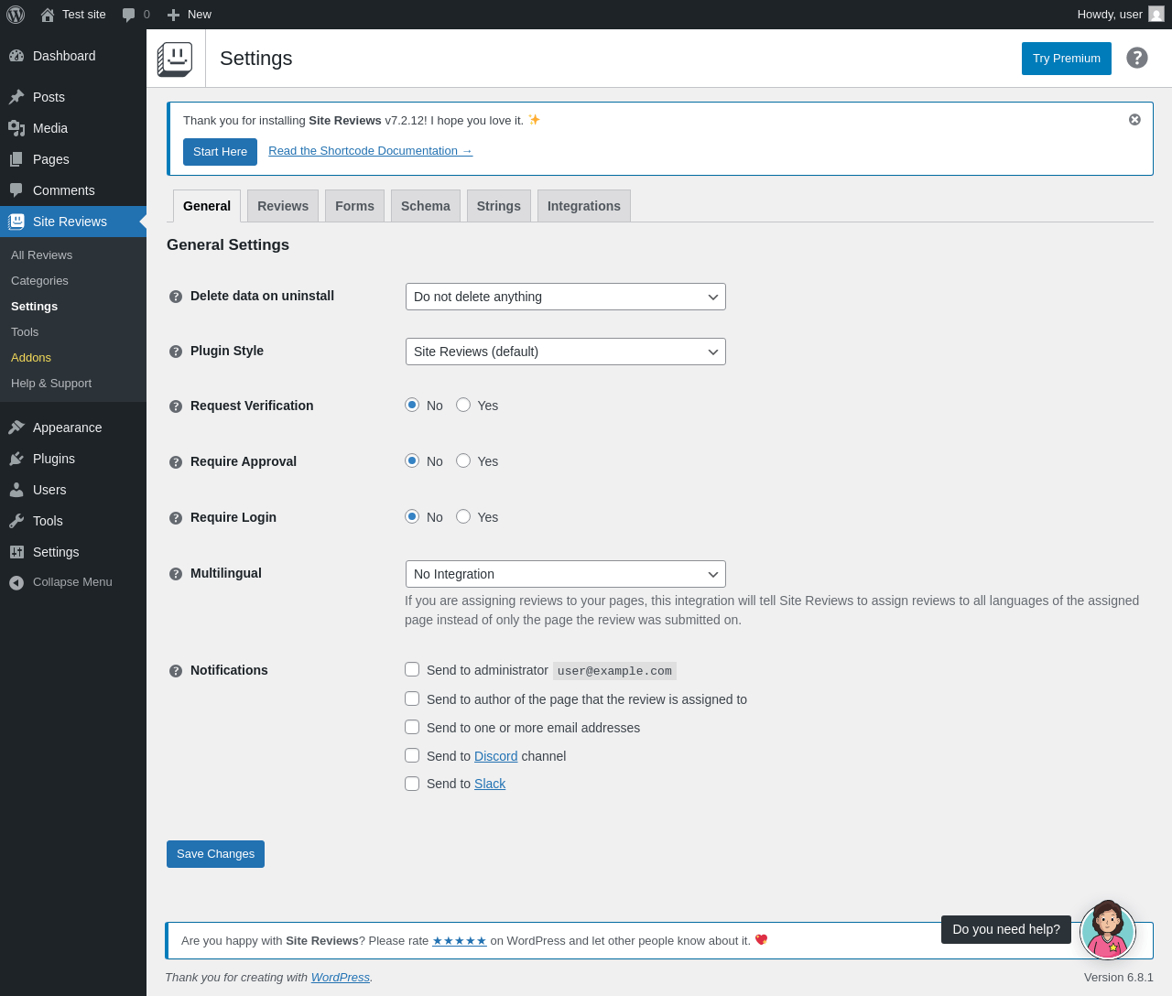Click the WordPress Settings sliders icon
Screen dimensions: 1172x996
pyautogui.click(x=16, y=552)
